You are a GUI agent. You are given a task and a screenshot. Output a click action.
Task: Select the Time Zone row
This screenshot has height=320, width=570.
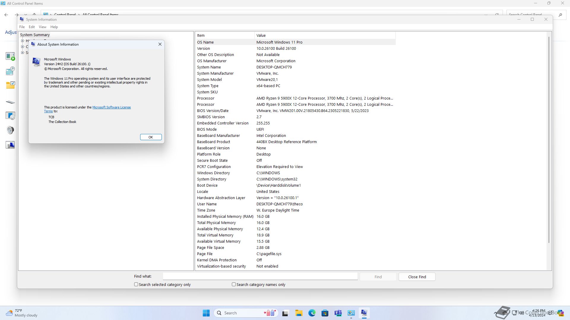[x=296, y=210]
